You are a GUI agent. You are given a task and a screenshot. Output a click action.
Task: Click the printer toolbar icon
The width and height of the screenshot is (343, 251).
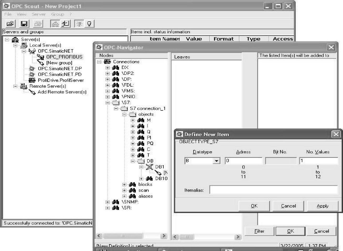[38, 24]
